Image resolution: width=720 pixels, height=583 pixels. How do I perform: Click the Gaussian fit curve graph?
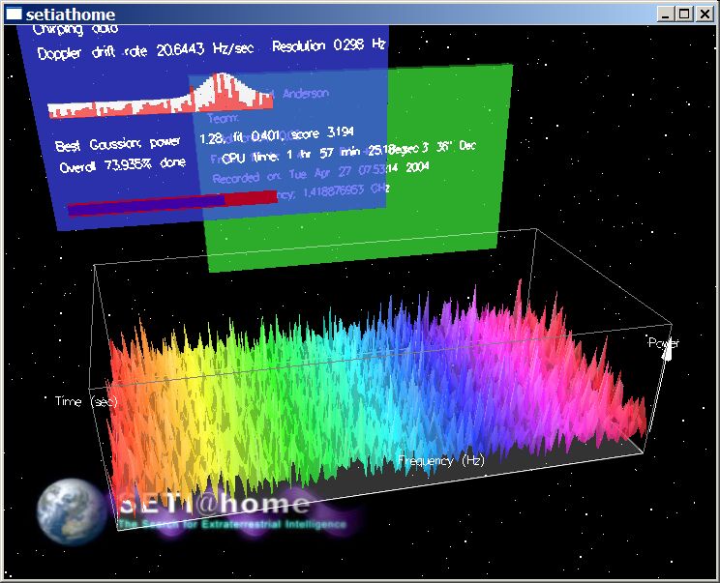(161, 96)
